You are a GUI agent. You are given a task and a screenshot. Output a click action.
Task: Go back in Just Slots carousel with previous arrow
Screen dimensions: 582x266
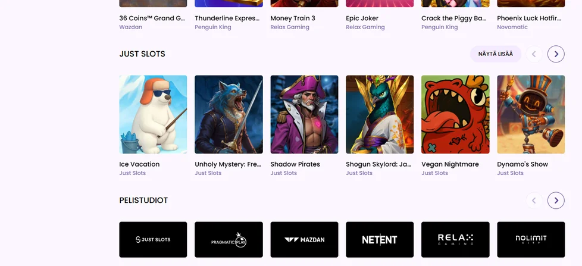[534, 54]
